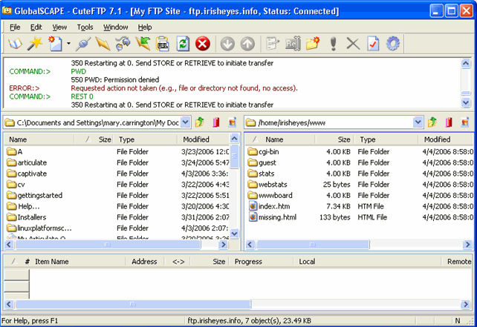Open the View menu

coord(59,27)
